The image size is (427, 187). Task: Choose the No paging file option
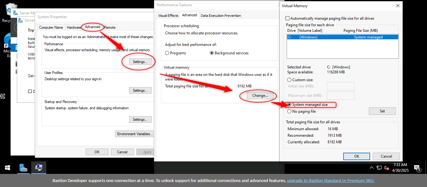tap(289, 111)
